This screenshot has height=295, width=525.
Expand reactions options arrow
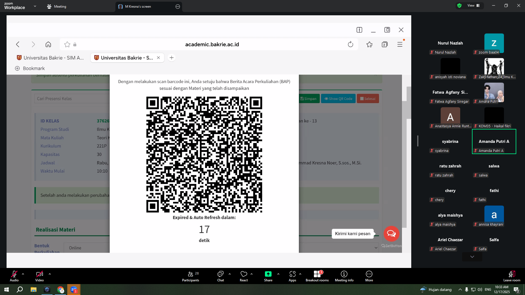click(252, 274)
